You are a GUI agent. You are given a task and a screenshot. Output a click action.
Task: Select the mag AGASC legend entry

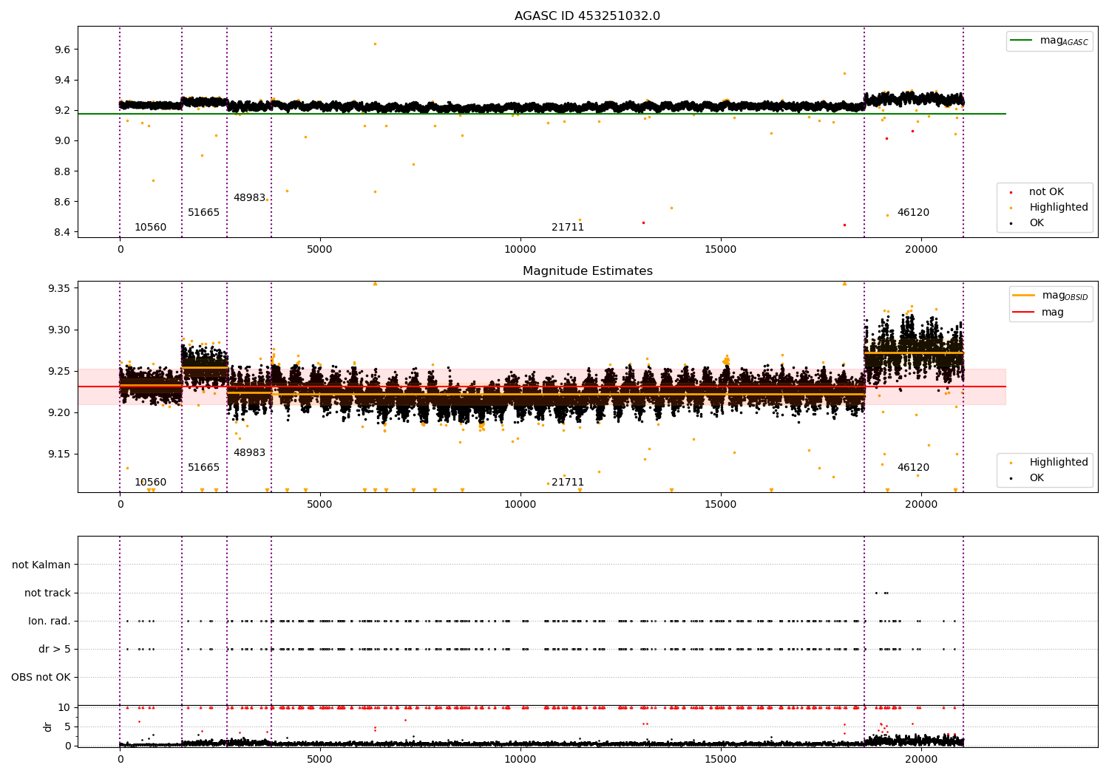(x=1050, y=41)
